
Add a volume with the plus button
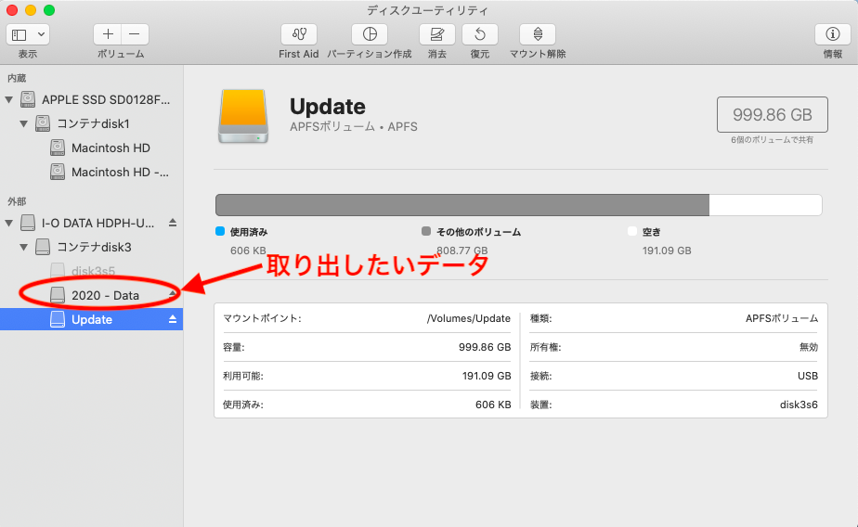pos(108,34)
